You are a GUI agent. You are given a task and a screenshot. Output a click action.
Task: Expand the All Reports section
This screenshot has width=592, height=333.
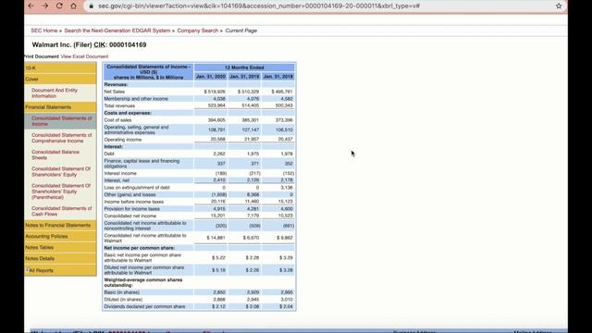click(x=60, y=270)
